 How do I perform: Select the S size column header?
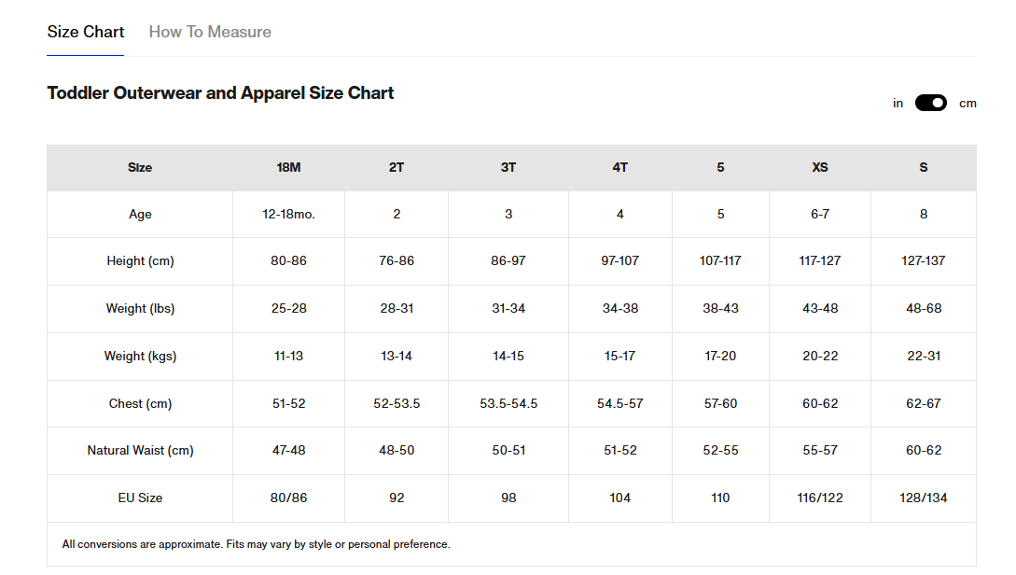point(924,168)
